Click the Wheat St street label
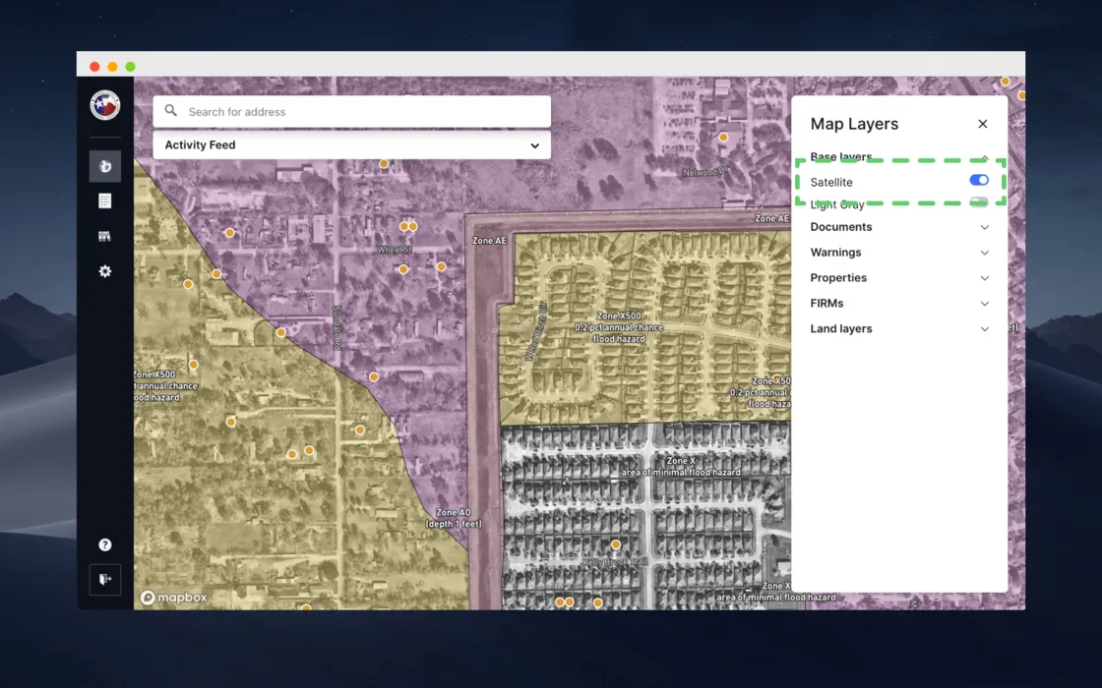 coord(395,250)
